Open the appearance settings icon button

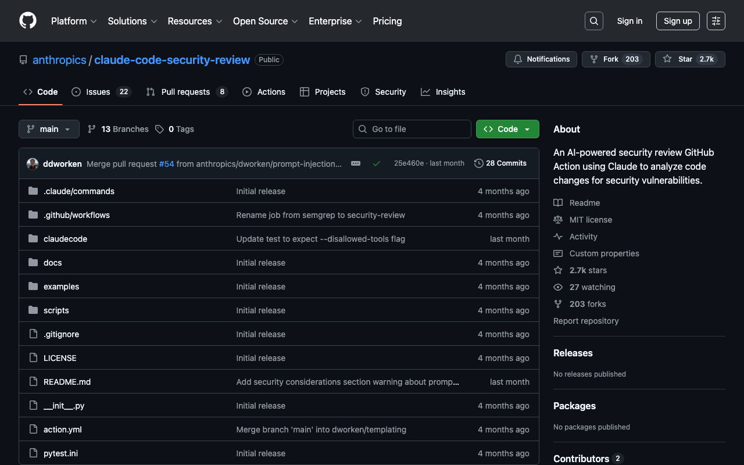point(716,21)
